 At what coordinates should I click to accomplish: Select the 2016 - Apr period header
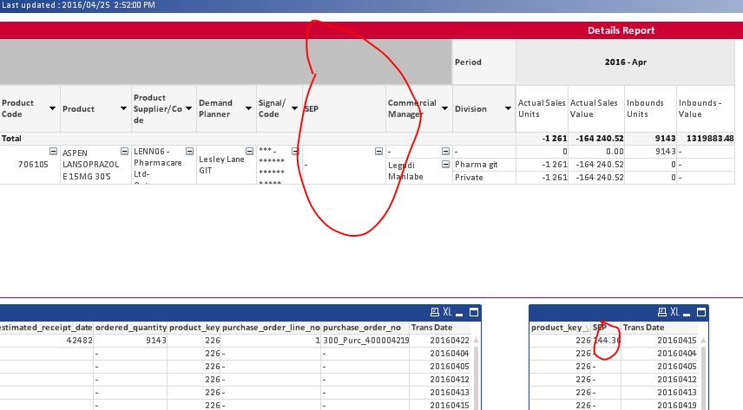[626, 62]
